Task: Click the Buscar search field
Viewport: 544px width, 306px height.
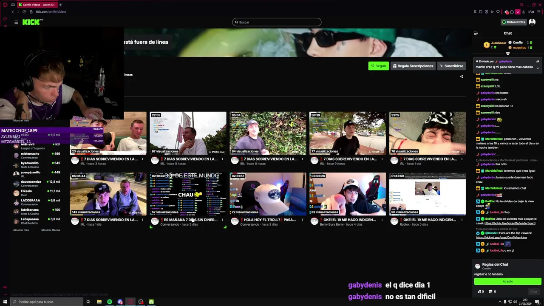Action: click(277, 22)
